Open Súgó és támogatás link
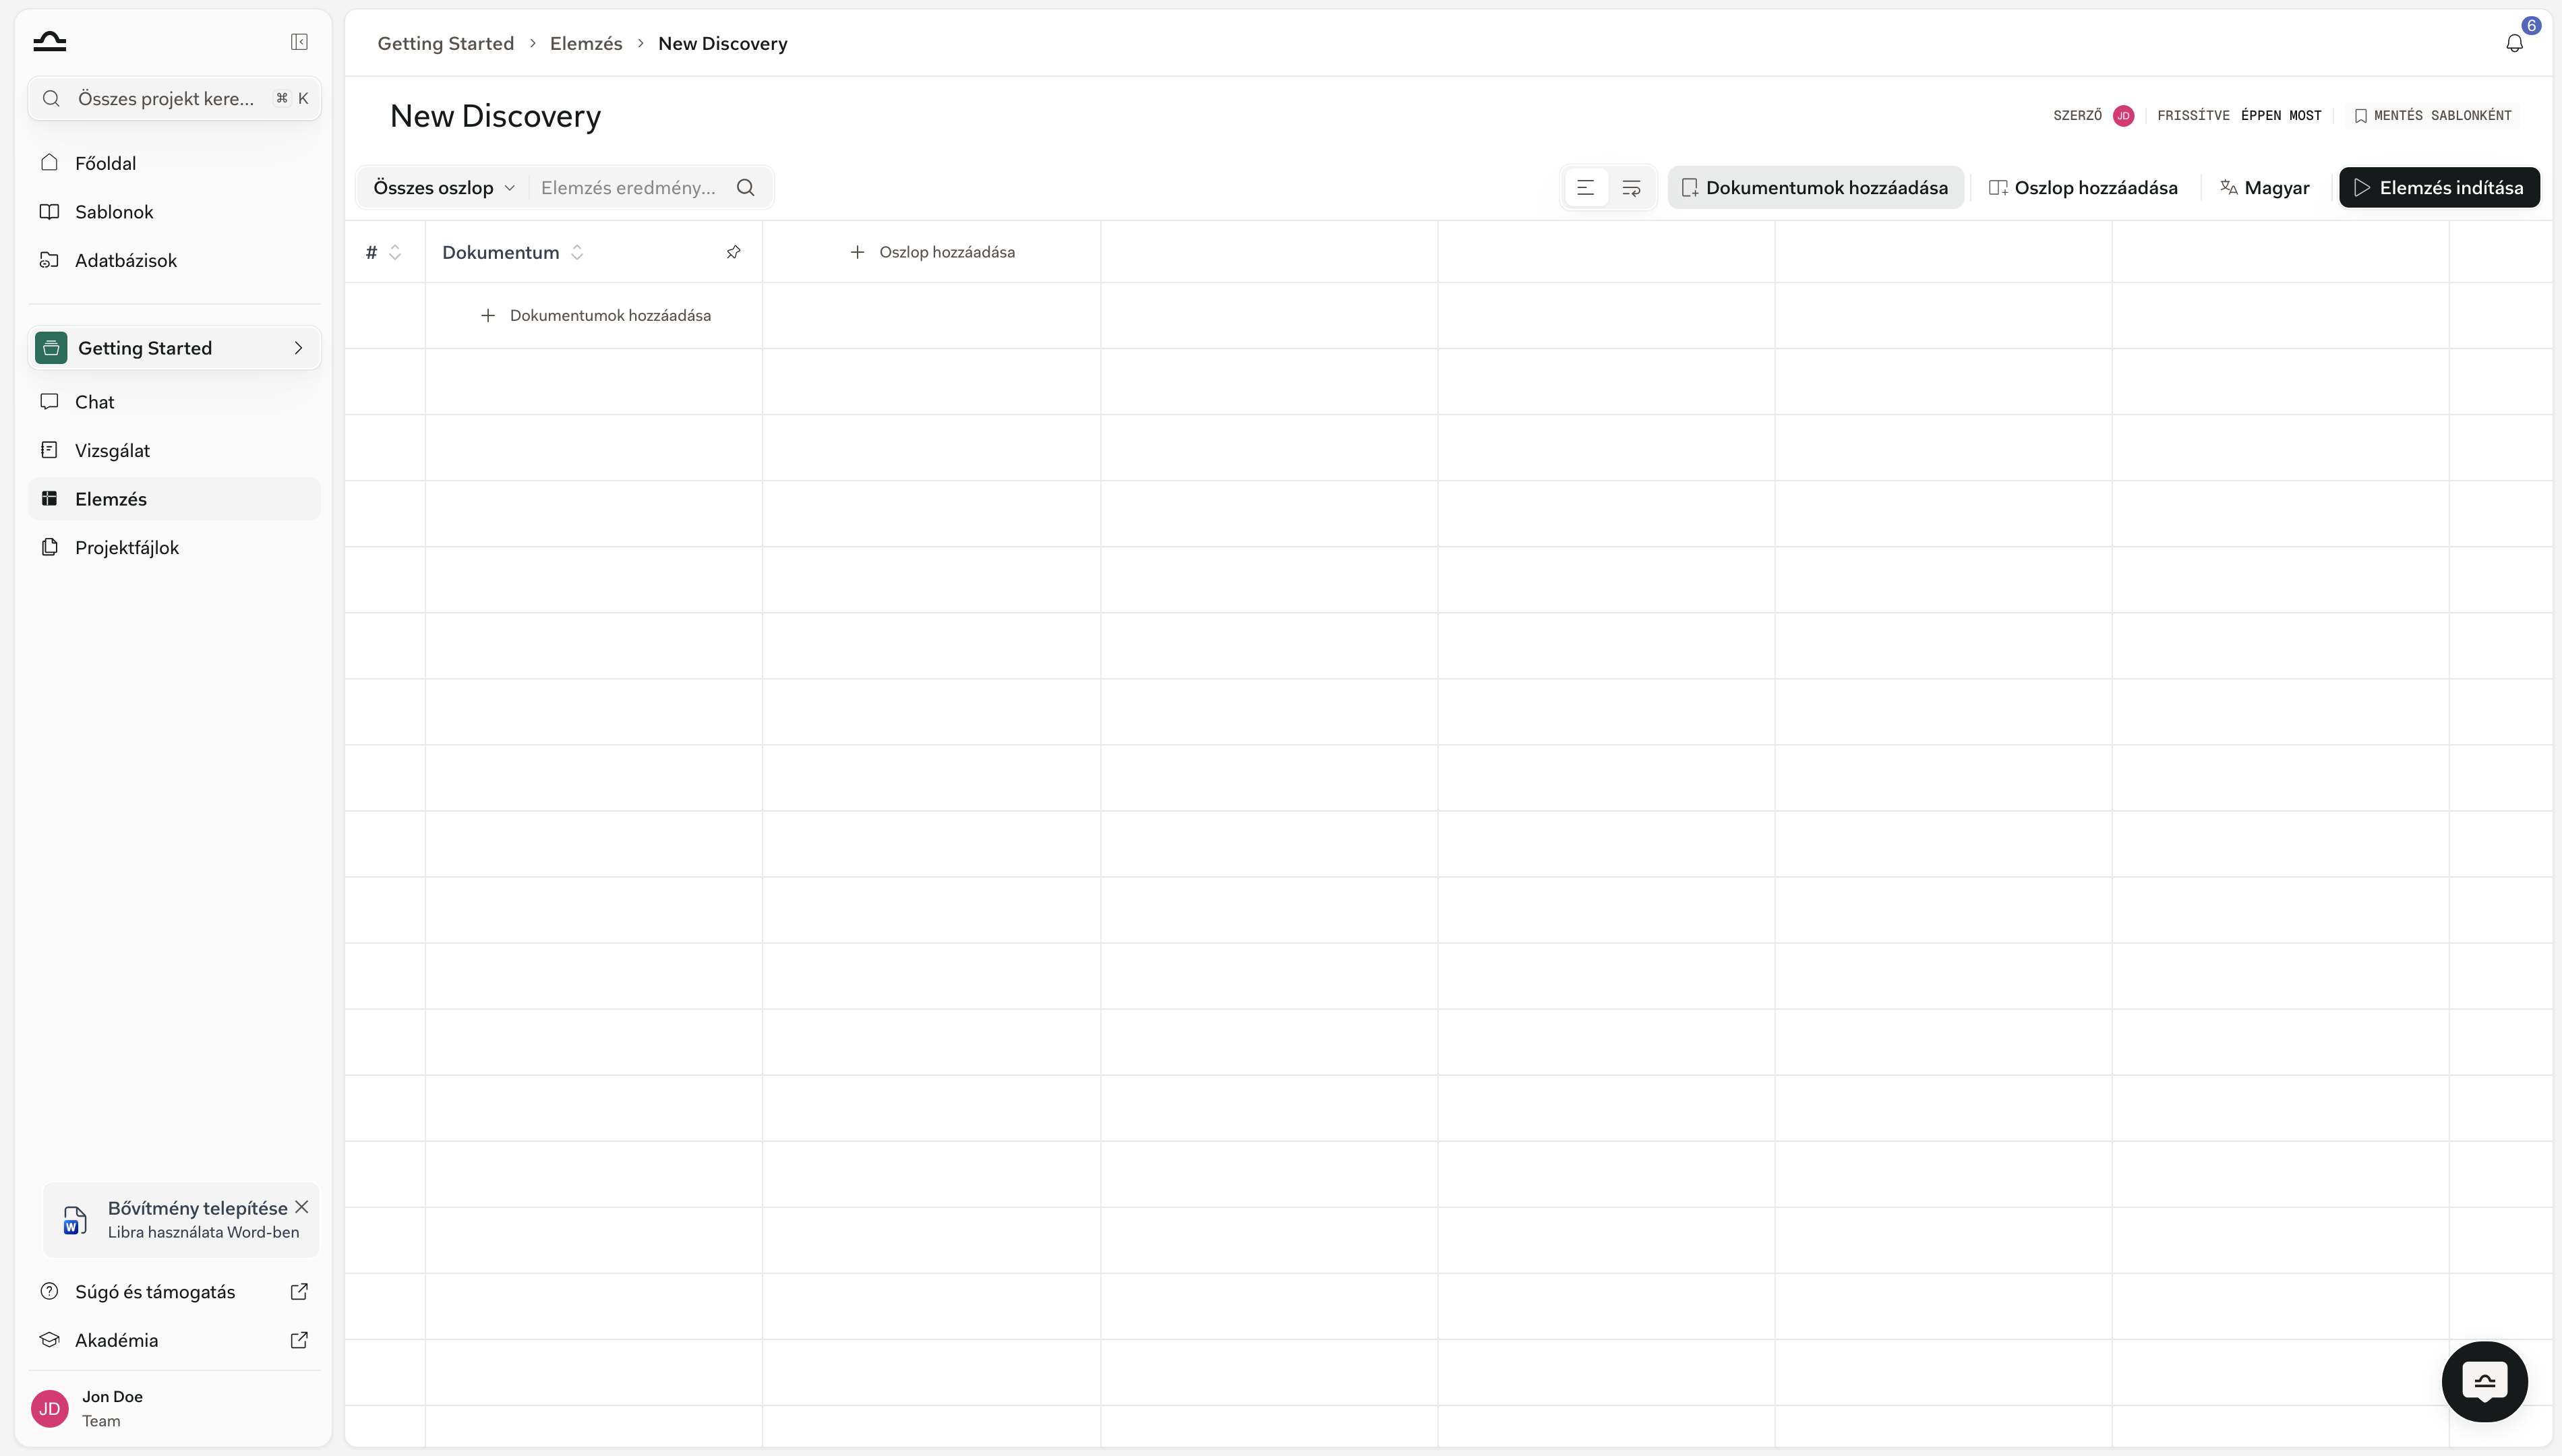This screenshot has height=1456, width=2562. (174, 1291)
